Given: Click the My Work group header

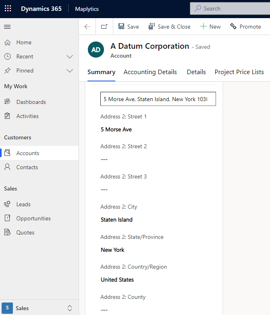Looking at the screenshot, I should point(16,86).
